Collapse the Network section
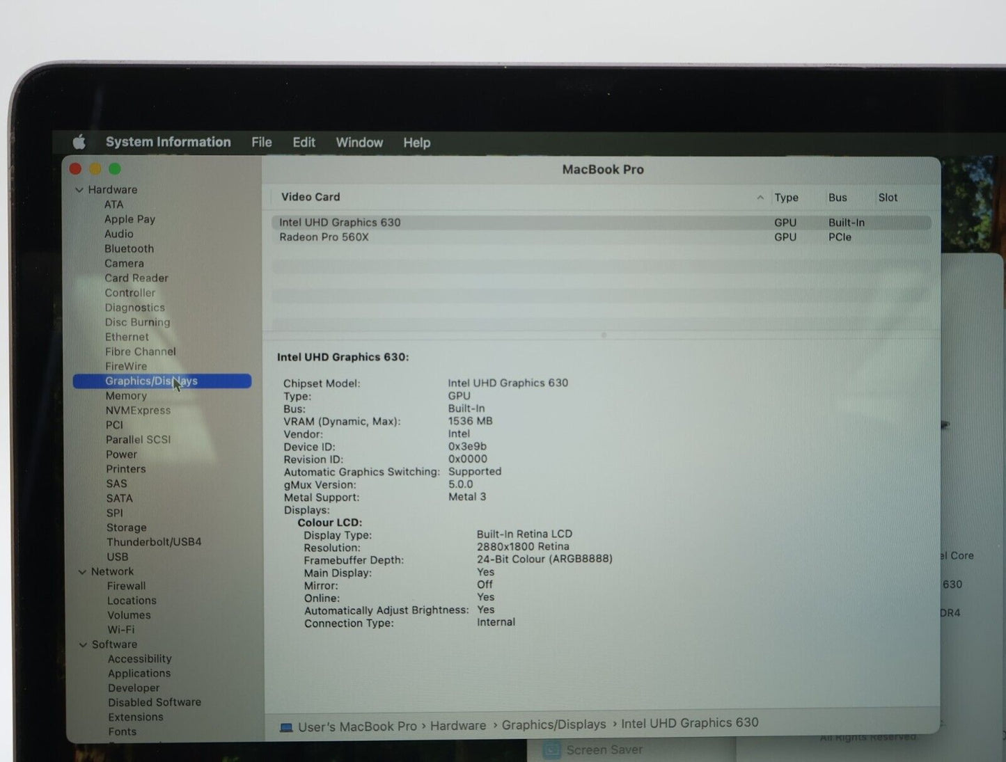 click(82, 572)
